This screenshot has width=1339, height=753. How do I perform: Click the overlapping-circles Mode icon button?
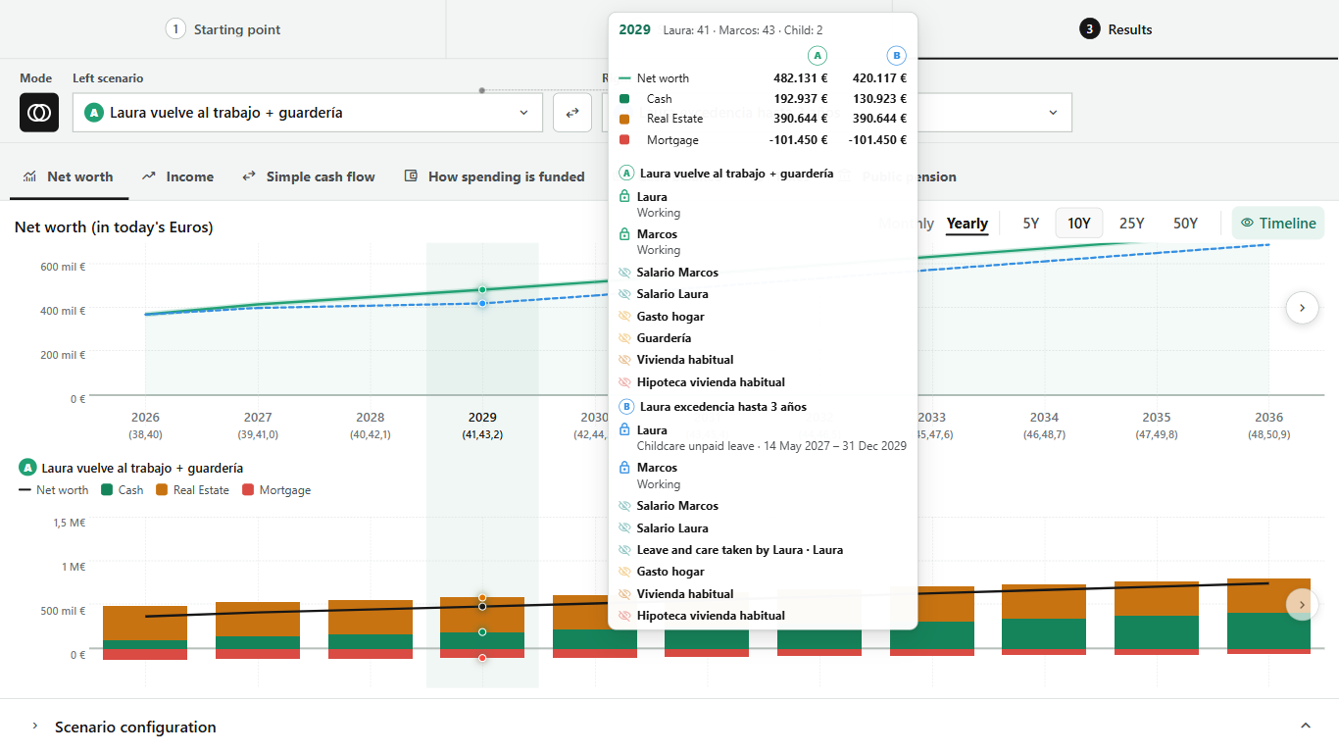pyautogui.click(x=39, y=113)
